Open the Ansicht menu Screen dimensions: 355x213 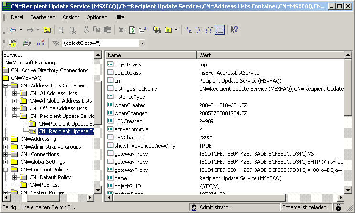click(71, 17)
